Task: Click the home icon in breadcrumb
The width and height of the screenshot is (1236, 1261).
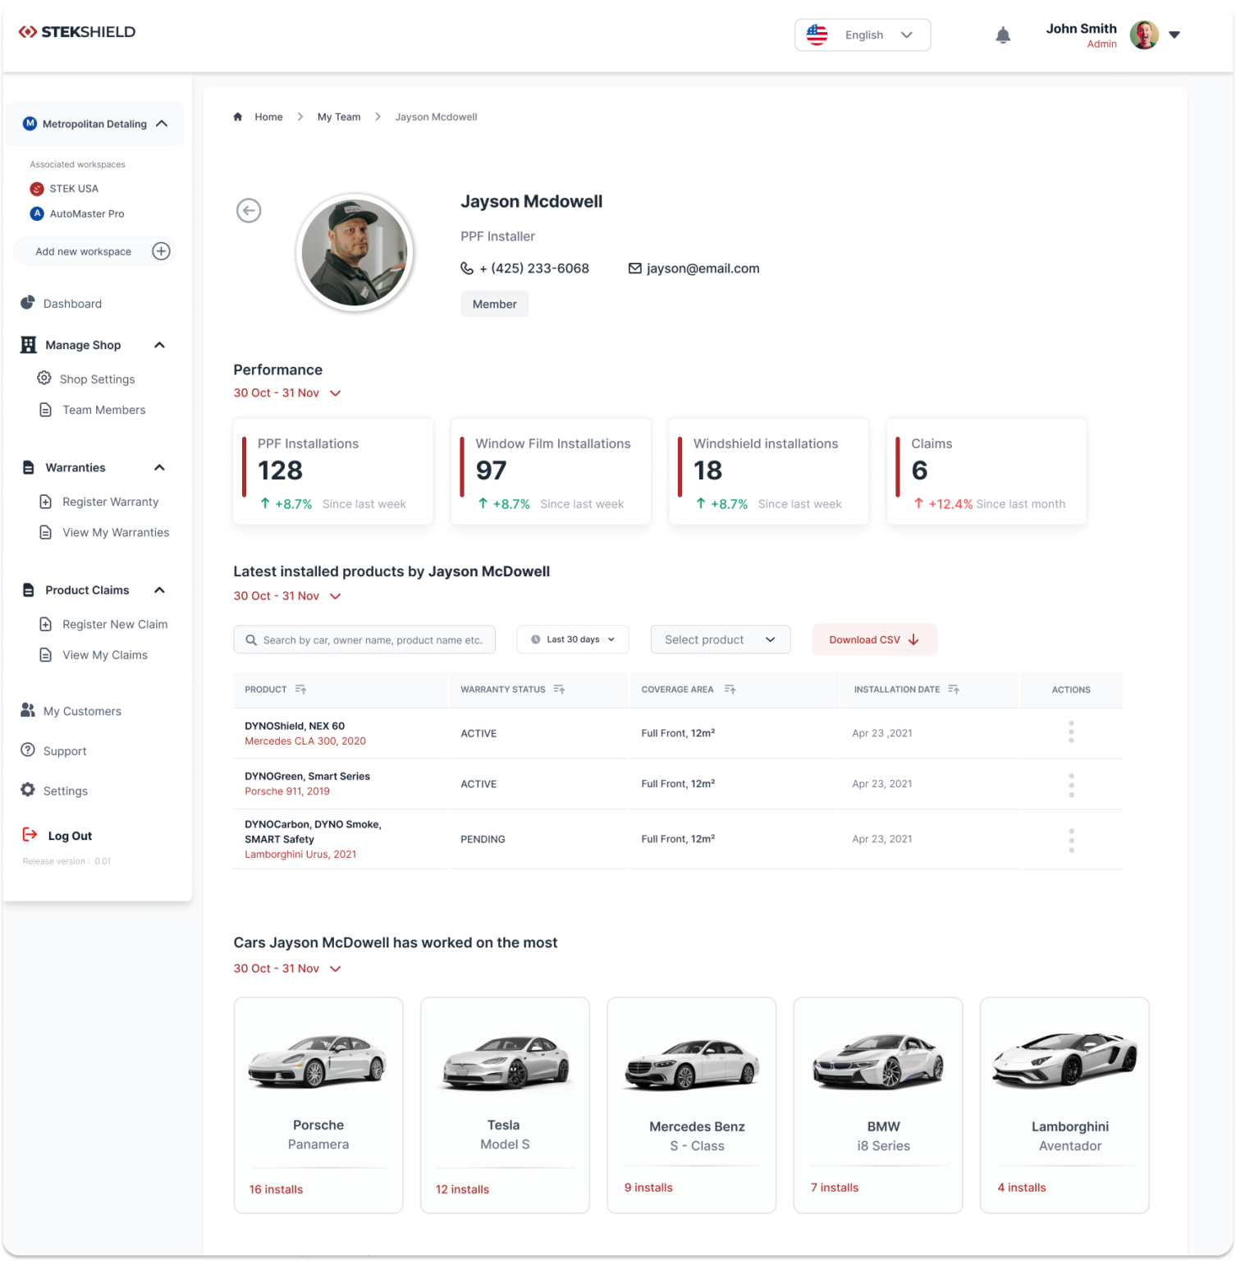Action: (x=238, y=117)
